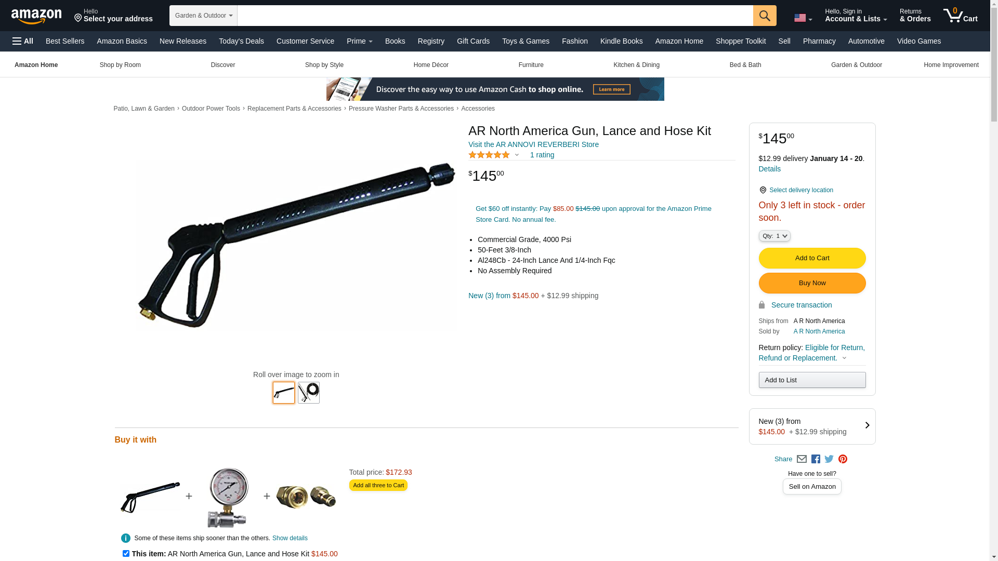The image size is (998, 561).
Task: Share on Facebook icon
Action: [x=816, y=459]
